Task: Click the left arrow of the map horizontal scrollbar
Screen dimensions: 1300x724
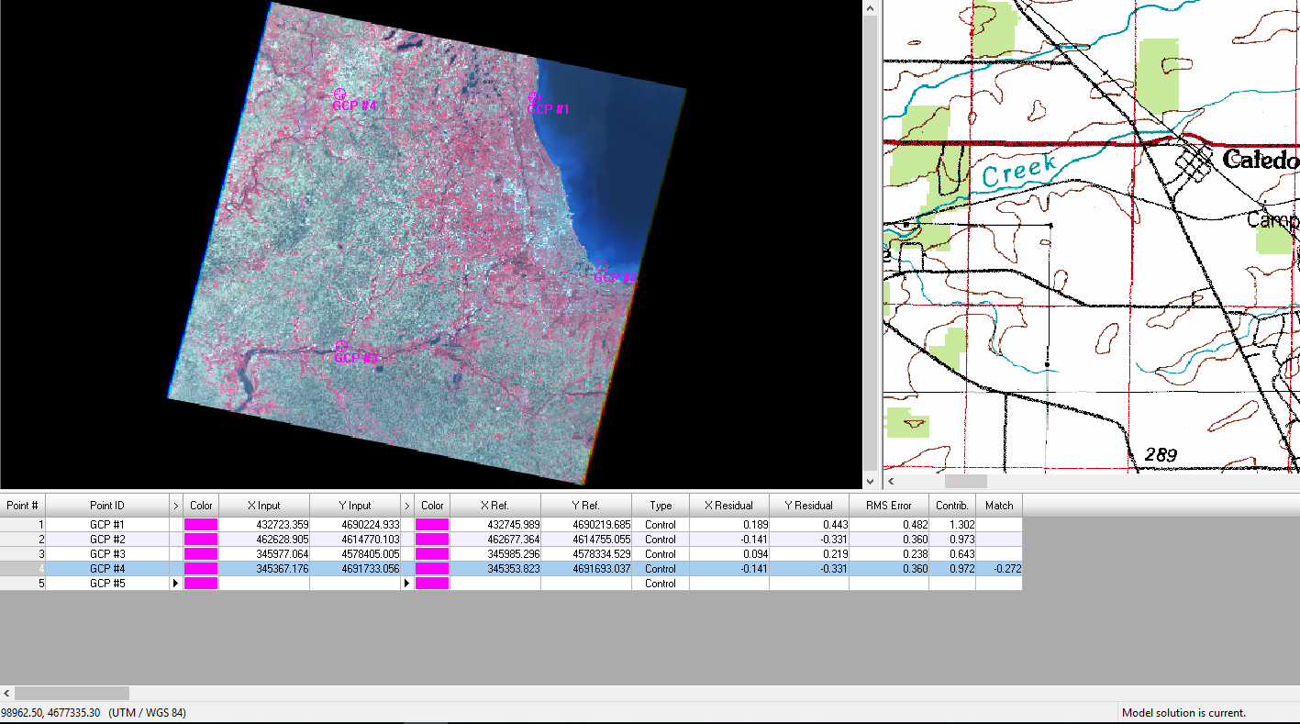Action: coord(891,481)
